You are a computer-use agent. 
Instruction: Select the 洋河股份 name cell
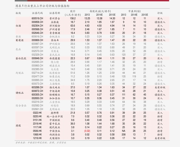(x=55, y=26)
